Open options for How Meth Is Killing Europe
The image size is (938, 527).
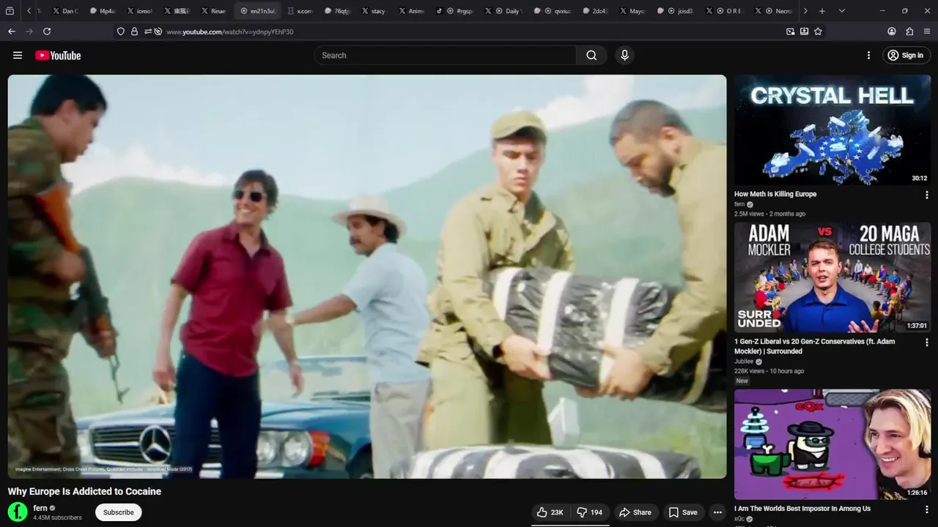(x=926, y=195)
